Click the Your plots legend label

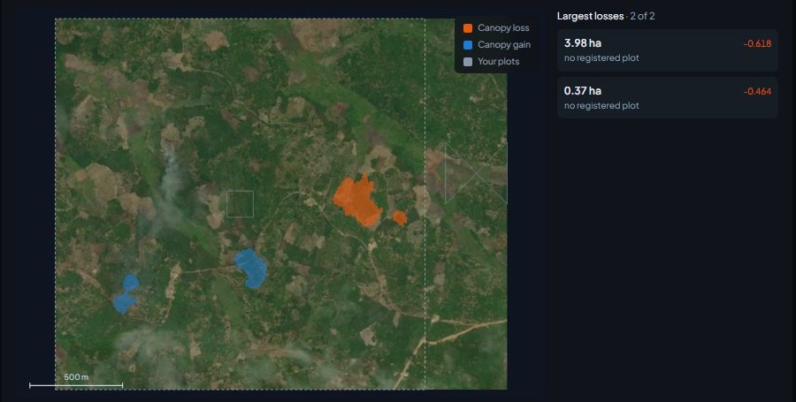[499, 61]
